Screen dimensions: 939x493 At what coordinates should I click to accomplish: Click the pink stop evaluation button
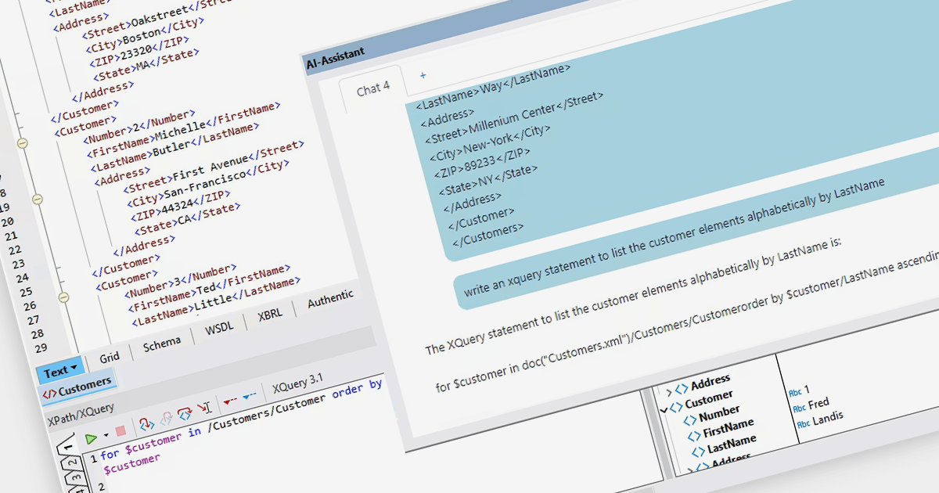click(x=120, y=431)
